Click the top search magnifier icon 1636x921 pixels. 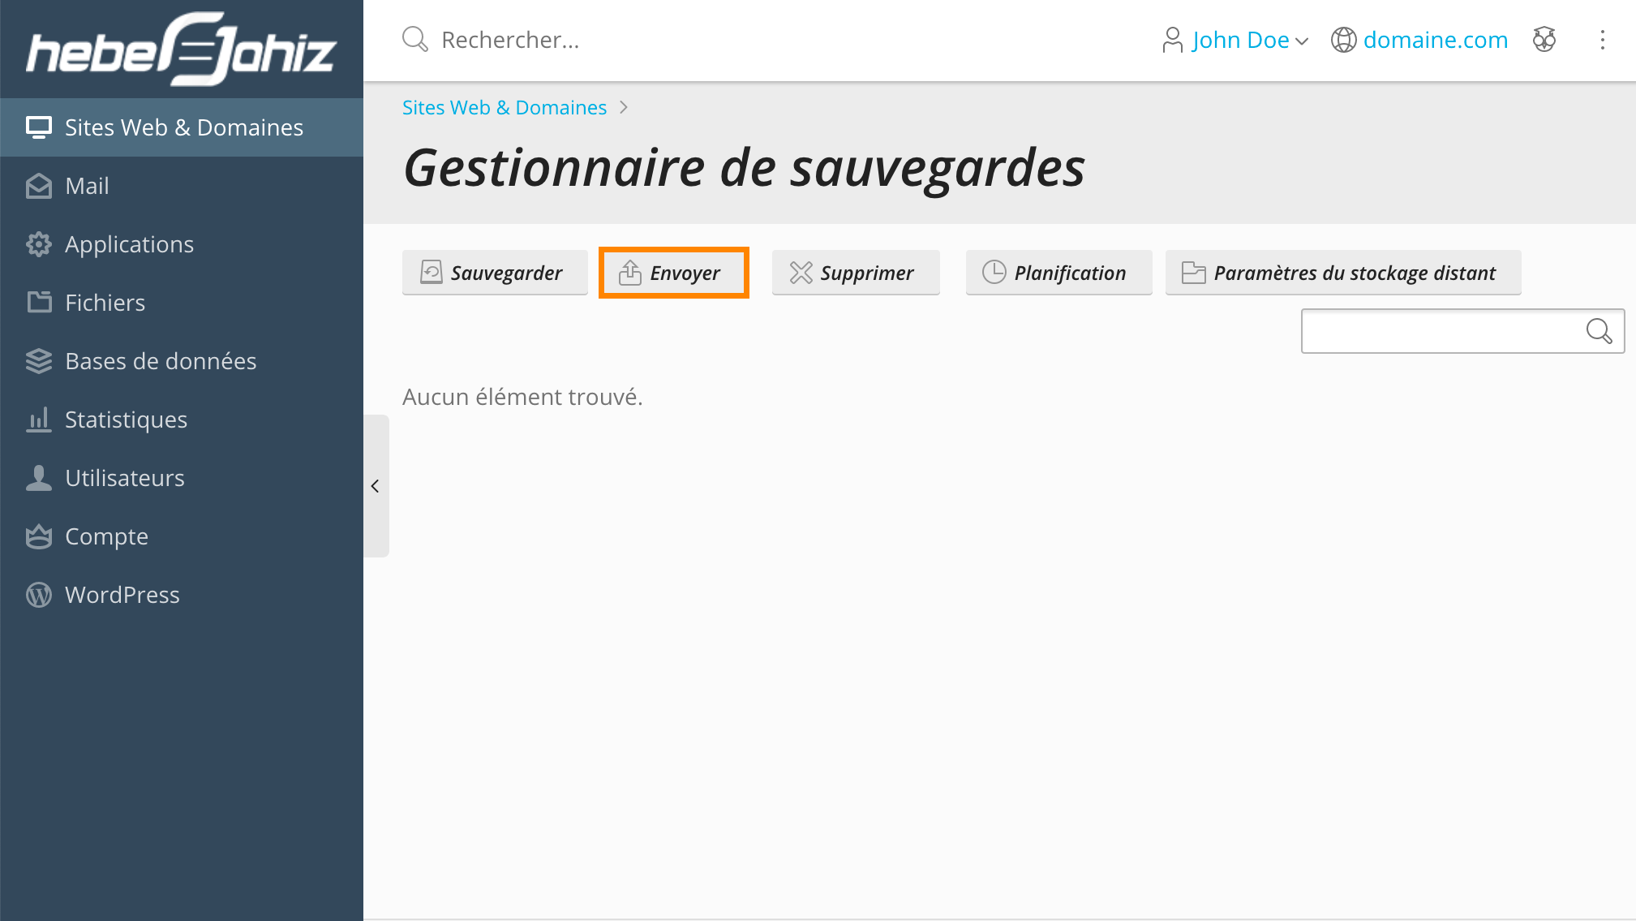(x=415, y=40)
